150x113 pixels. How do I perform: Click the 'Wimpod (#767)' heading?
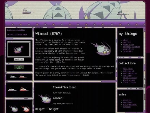tap(49, 34)
